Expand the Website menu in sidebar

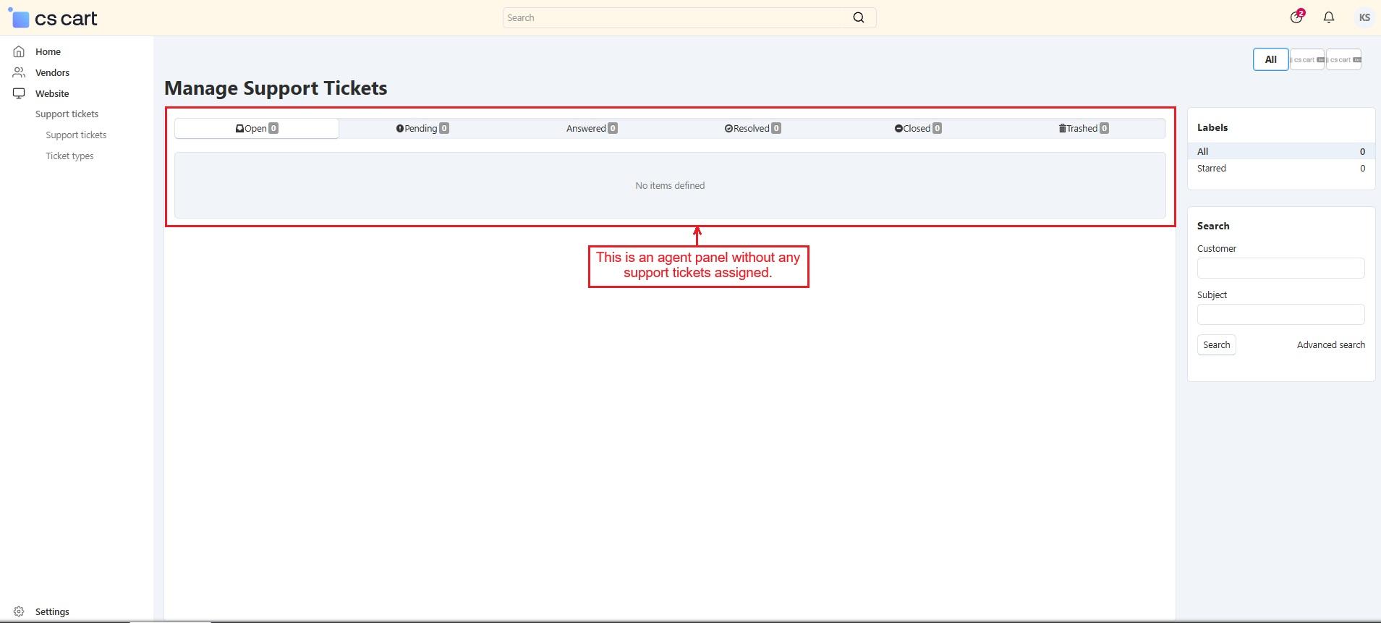(52, 93)
